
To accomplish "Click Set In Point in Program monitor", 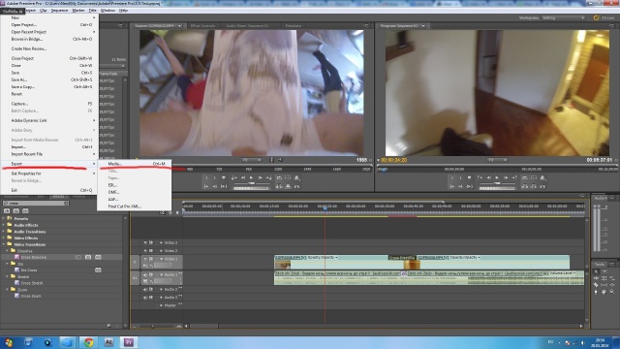I will pos(452,178).
